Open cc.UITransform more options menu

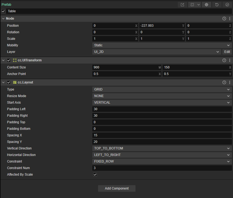point(229,60)
